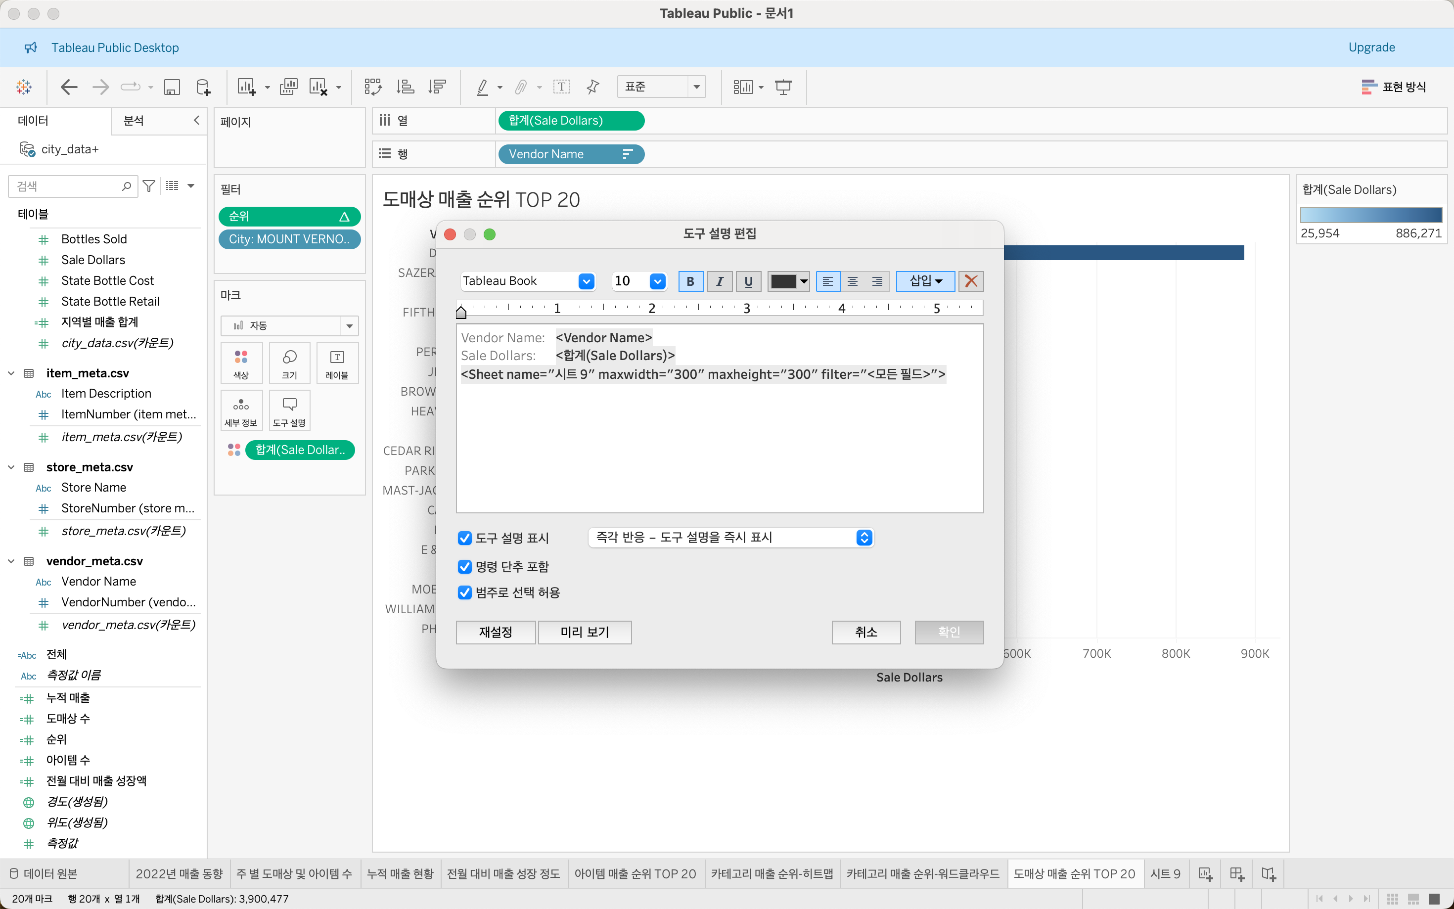Click the Bold formatting button
This screenshot has height=909, width=1454.
[690, 281]
